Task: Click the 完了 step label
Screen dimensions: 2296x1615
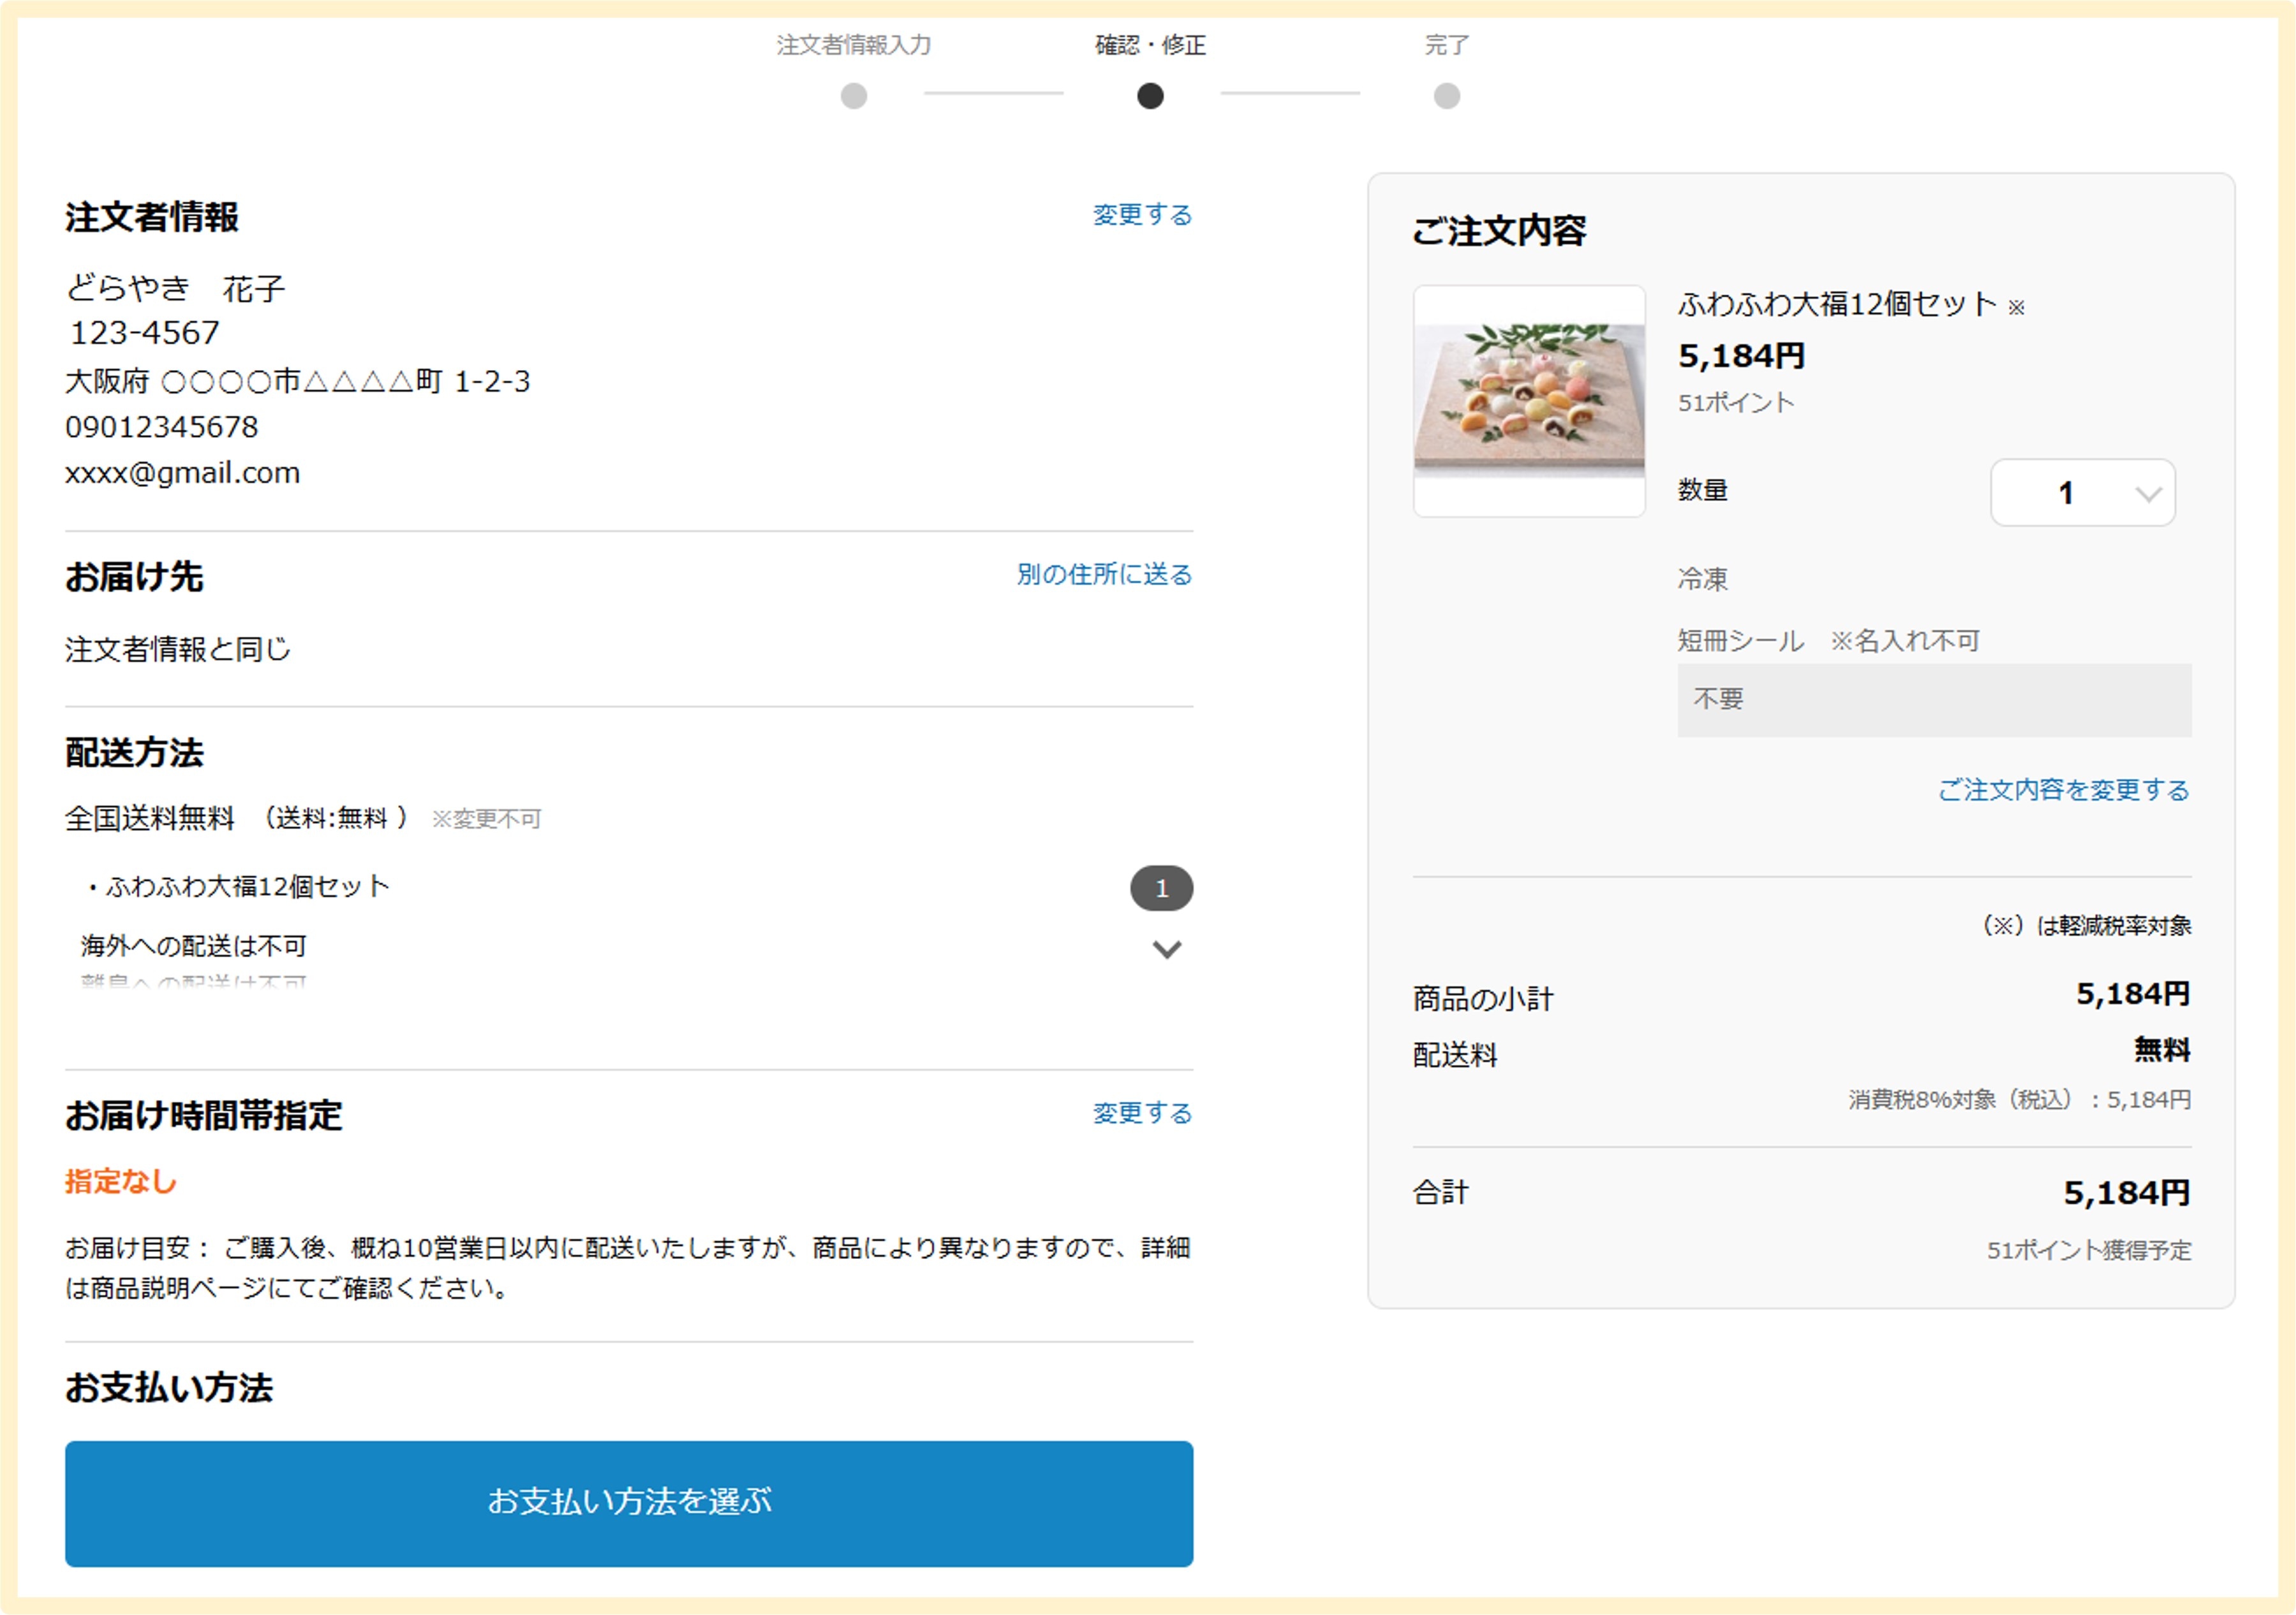Action: pos(1446,45)
